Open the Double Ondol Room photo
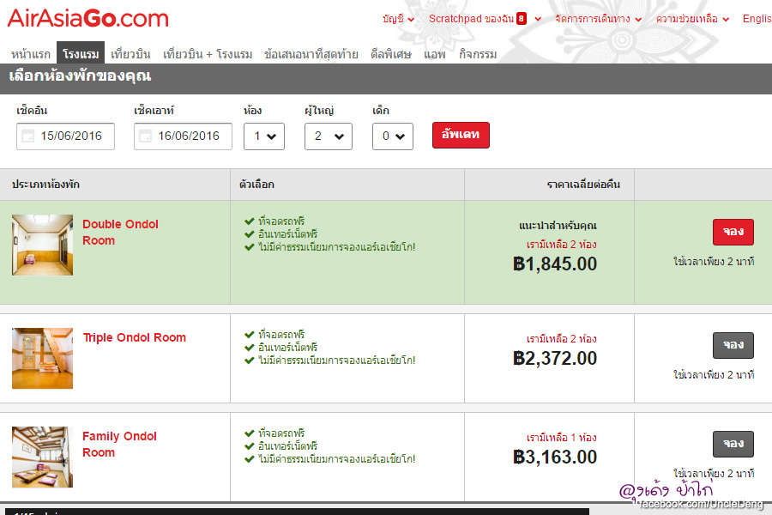The width and height of the screenshot is (772, 515). coord(42,245)
